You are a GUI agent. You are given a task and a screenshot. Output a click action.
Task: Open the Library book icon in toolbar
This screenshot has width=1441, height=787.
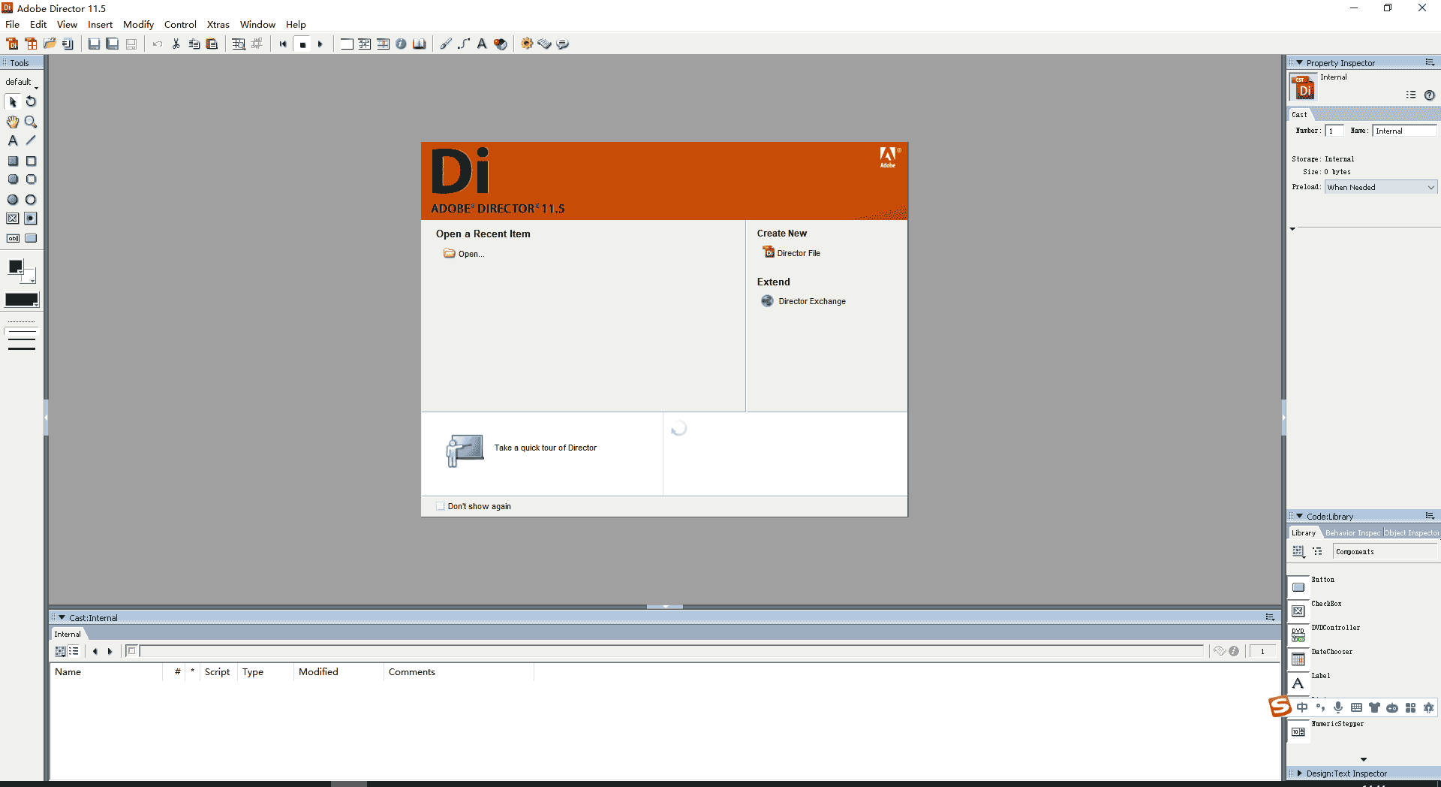419,44
